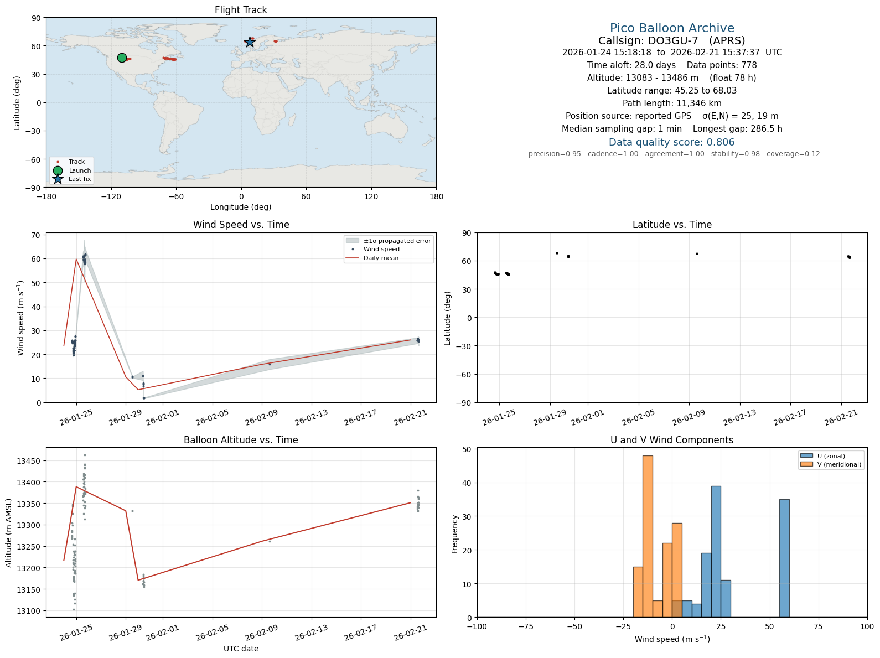
Task: Click the red track points over Scandinavia
Action: click(x=276, y=41)
